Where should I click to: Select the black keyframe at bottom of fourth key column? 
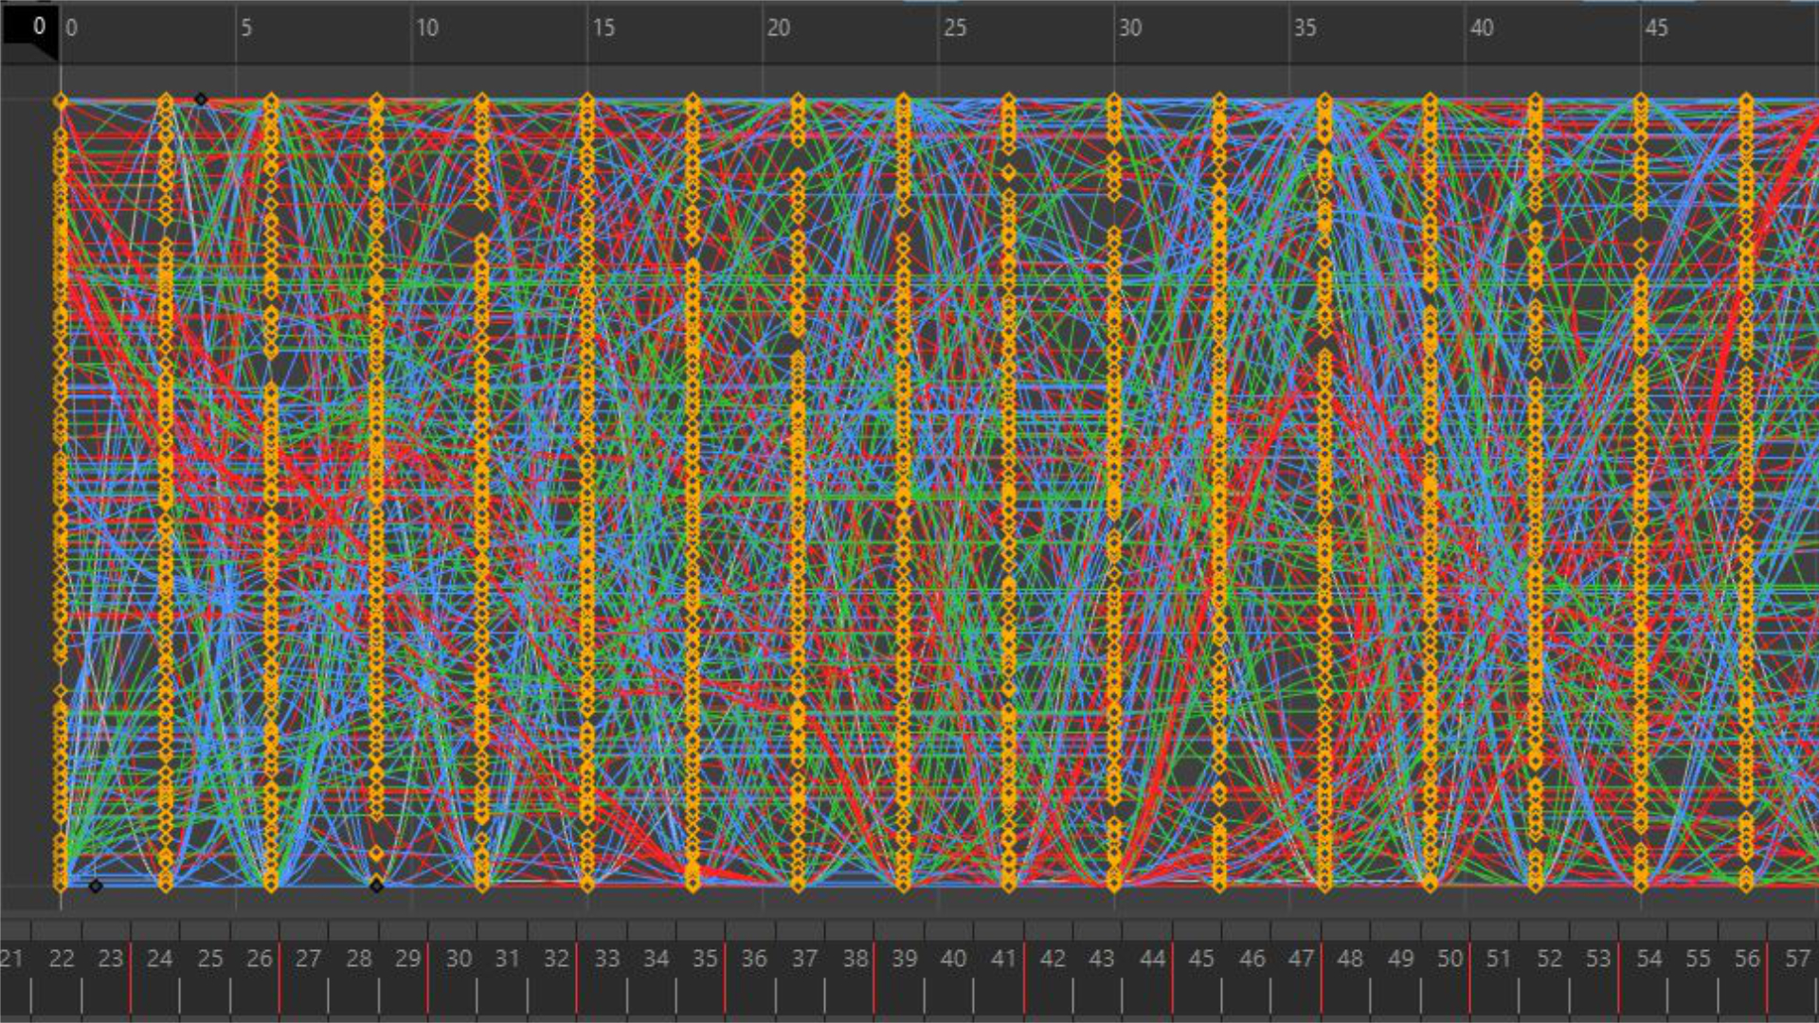(x=377, y=887)
